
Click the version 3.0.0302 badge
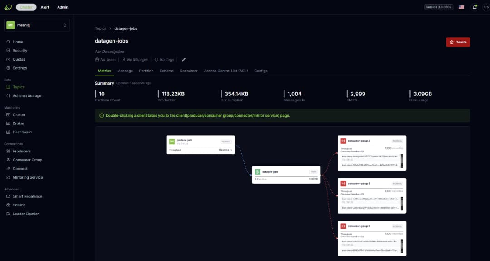click(x=438, y=7)
